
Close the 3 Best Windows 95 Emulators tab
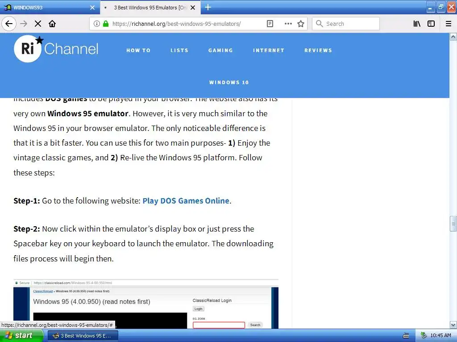tap(193, 8)
